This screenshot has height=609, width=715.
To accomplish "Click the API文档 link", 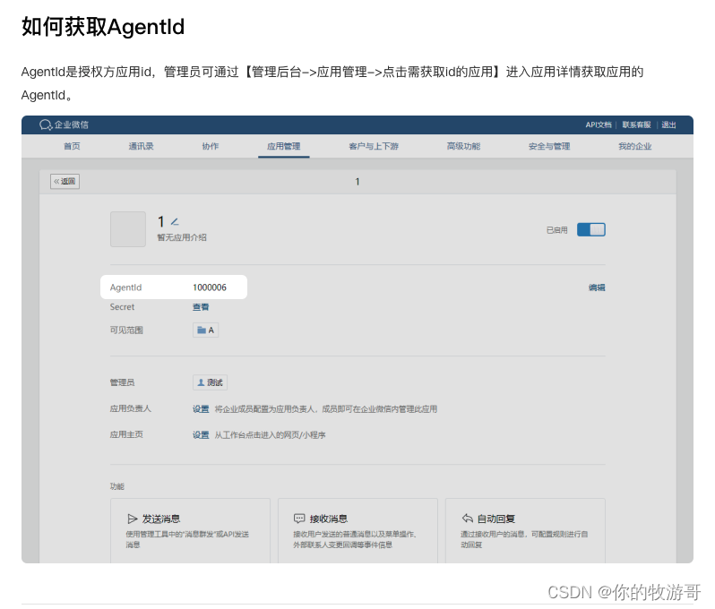I will 599,124.
